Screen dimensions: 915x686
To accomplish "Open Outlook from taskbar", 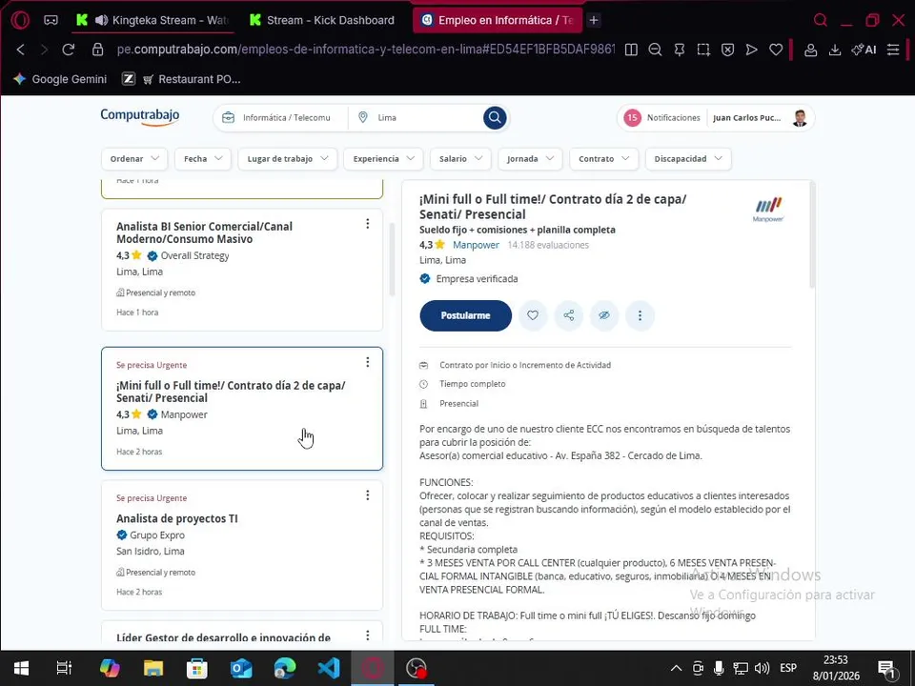I will [x=241, y=668].
